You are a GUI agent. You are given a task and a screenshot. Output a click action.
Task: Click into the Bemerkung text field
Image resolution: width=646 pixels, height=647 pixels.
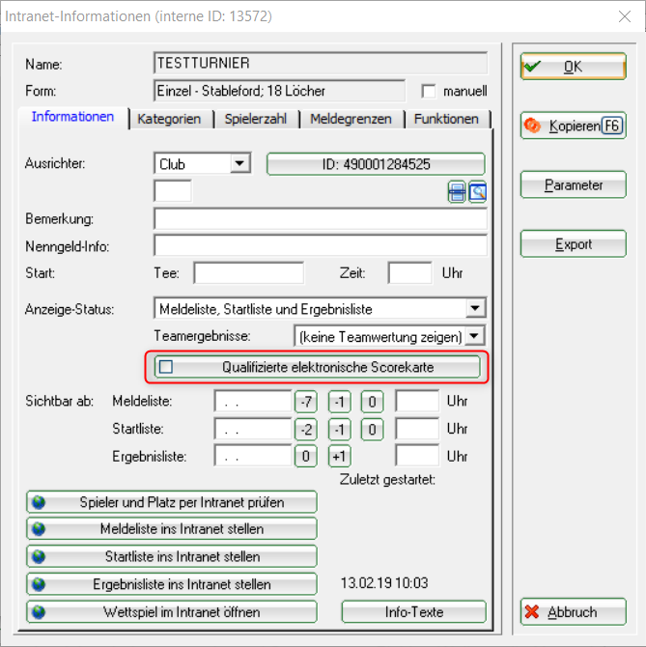click(320, 219)
